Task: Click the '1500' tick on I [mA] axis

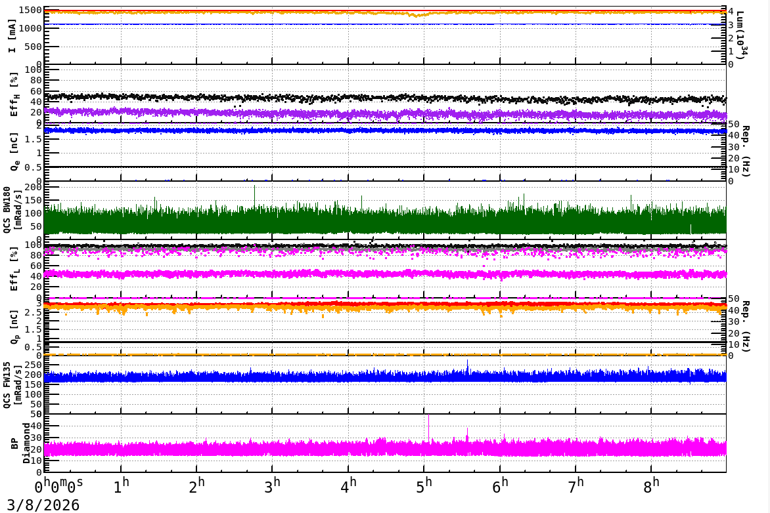Action: coord(30,10)
